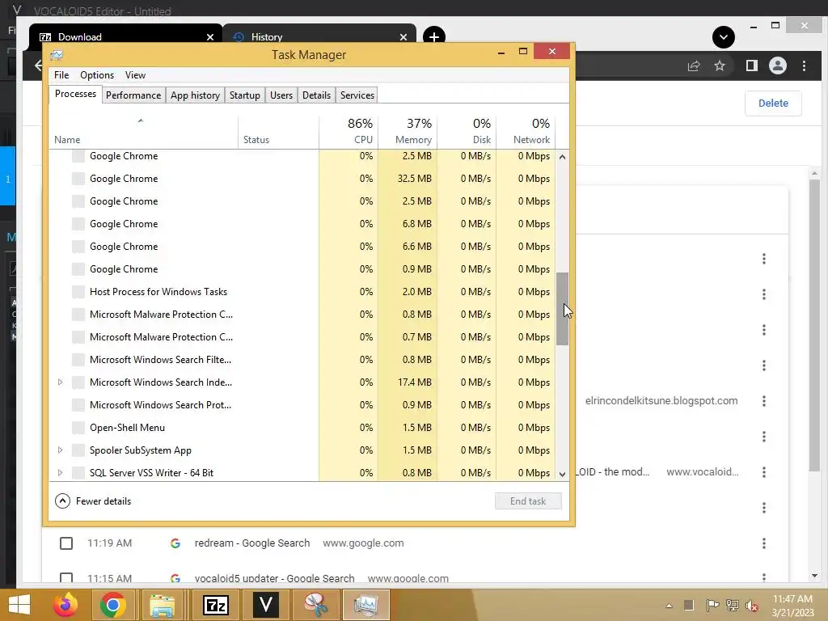This screenshot has height=621, width=828.
Task: Click the Task Manager title bar icon
Action: coord(57,54)
